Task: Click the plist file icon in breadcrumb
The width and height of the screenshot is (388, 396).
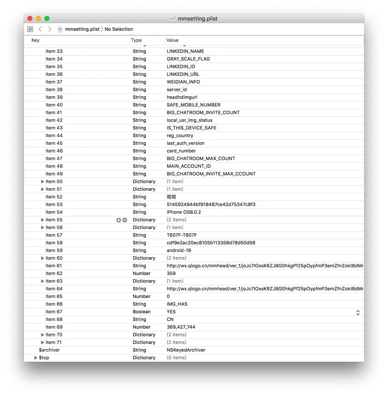Action: point(60,29)
